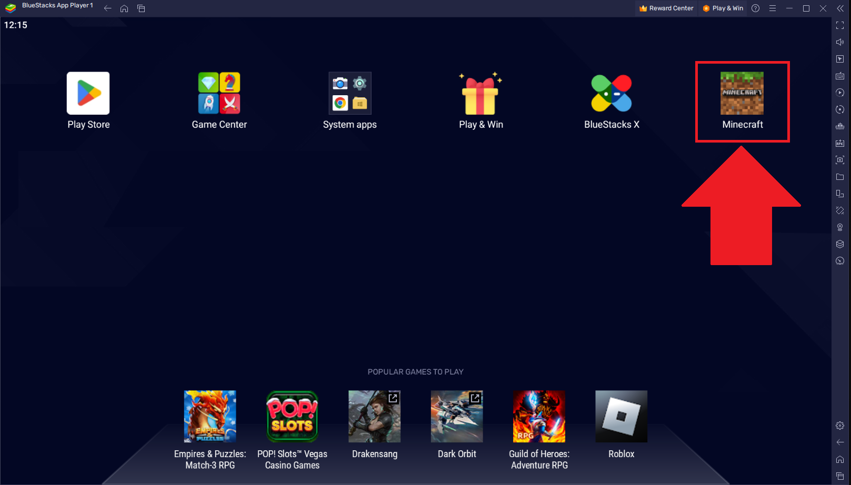Collapse the sidebar with the double chevron
The image size is (851, 485).
point(840,8)
